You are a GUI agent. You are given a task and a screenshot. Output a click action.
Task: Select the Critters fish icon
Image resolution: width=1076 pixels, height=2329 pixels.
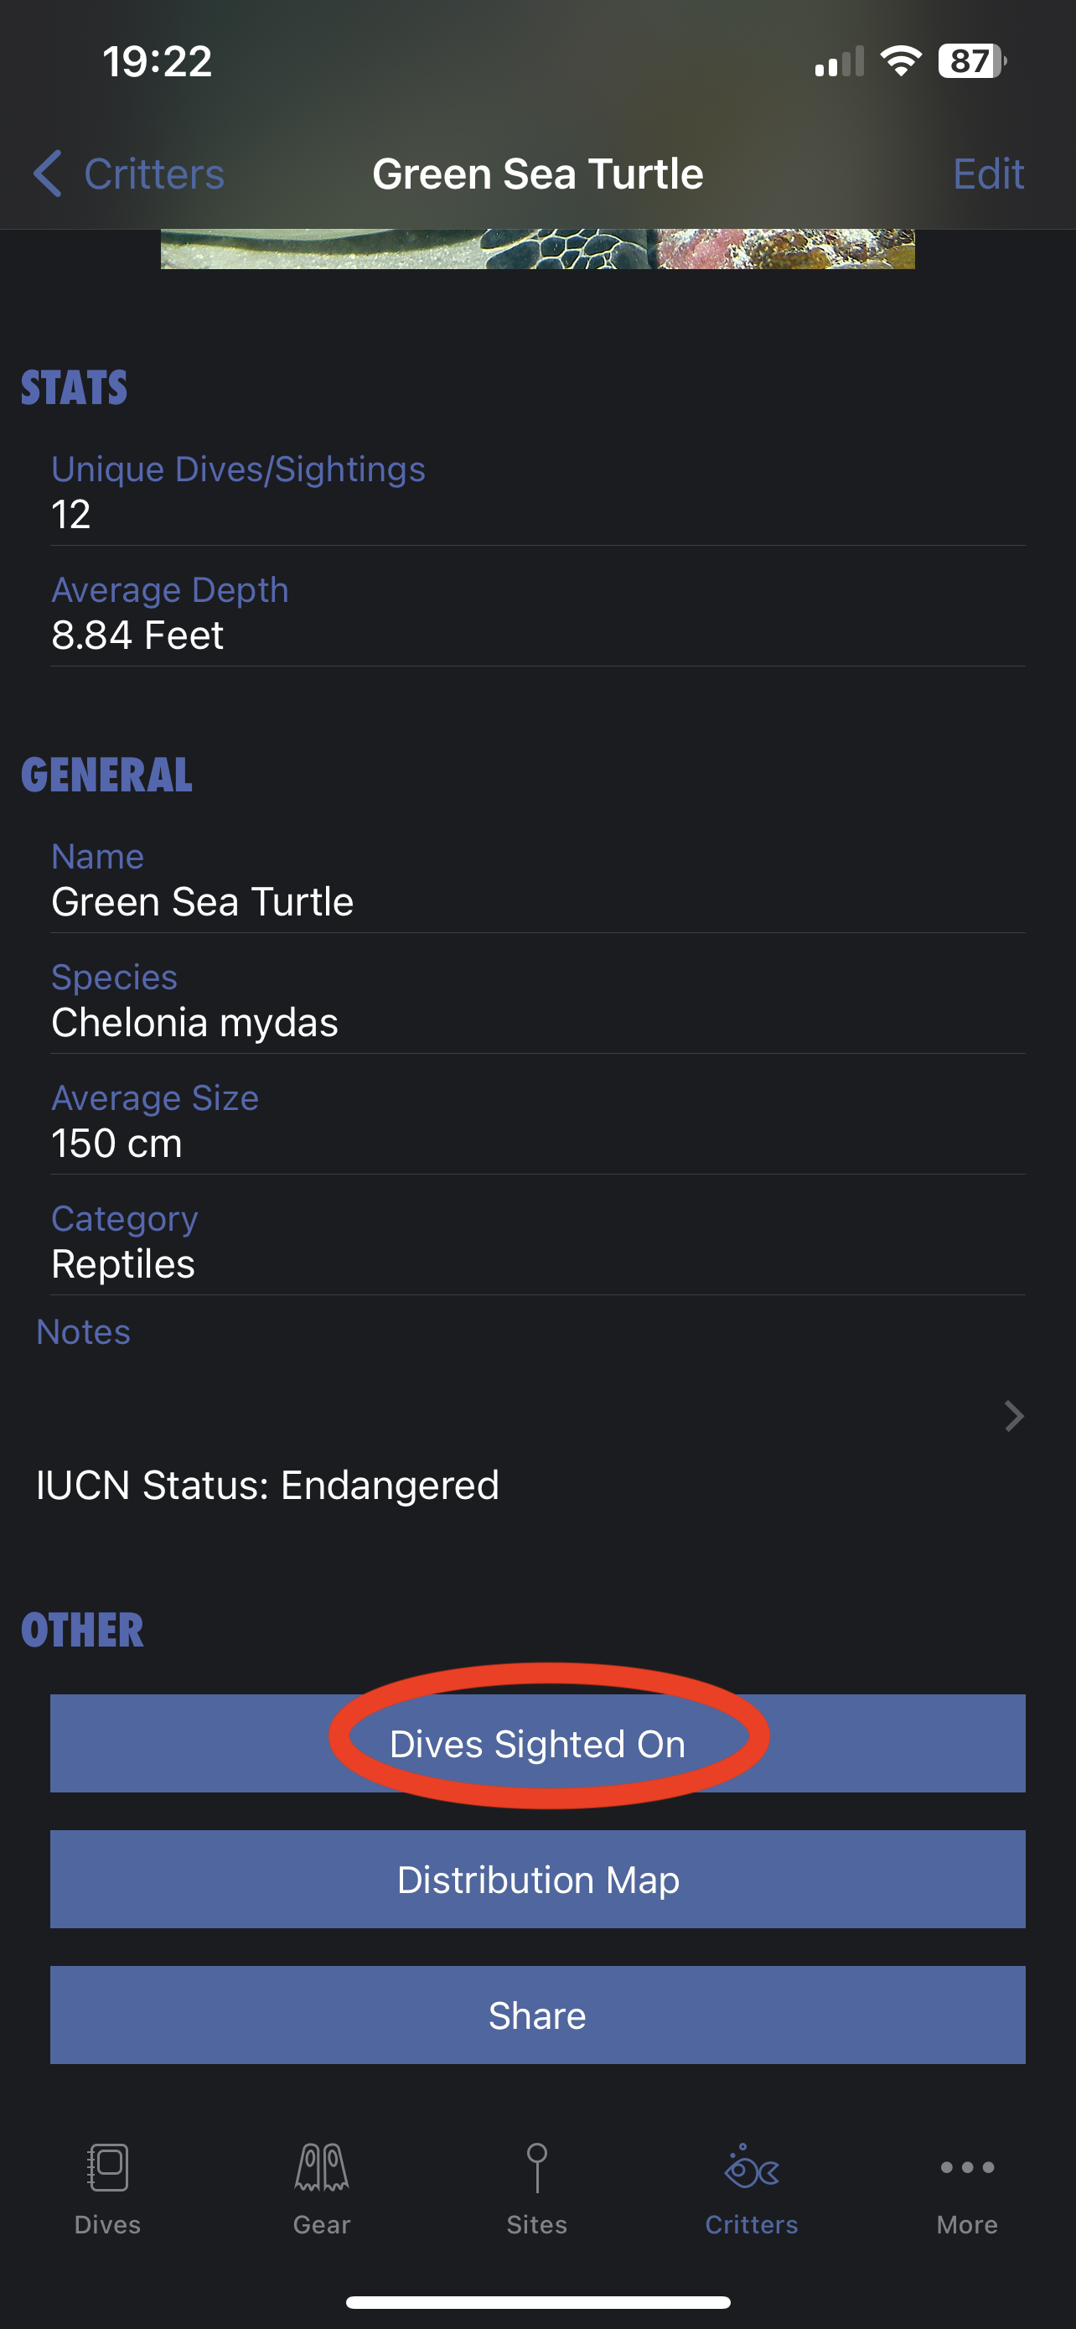tap(752, 2168)
